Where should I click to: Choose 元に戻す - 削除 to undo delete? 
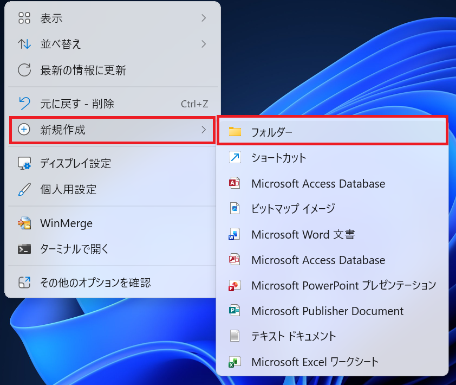click(x=77, y=104)
